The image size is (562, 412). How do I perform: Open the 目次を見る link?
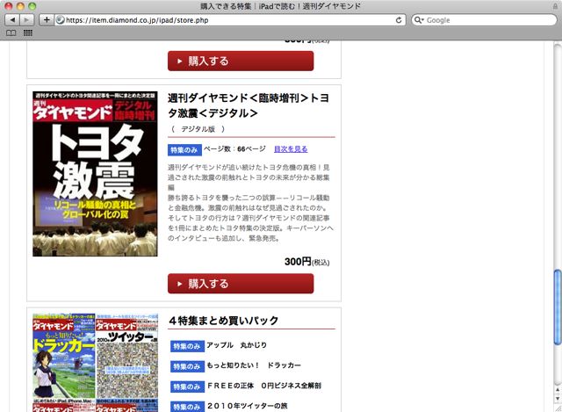pos(291,148)
